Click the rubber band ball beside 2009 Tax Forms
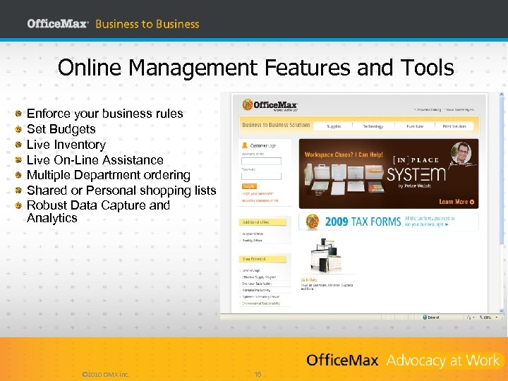The height and width of the screenshot is (381, 508). (313, 222)
